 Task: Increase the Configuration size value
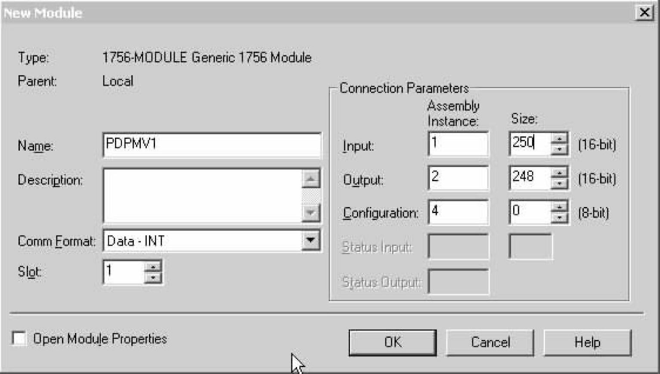pos(559,207)
